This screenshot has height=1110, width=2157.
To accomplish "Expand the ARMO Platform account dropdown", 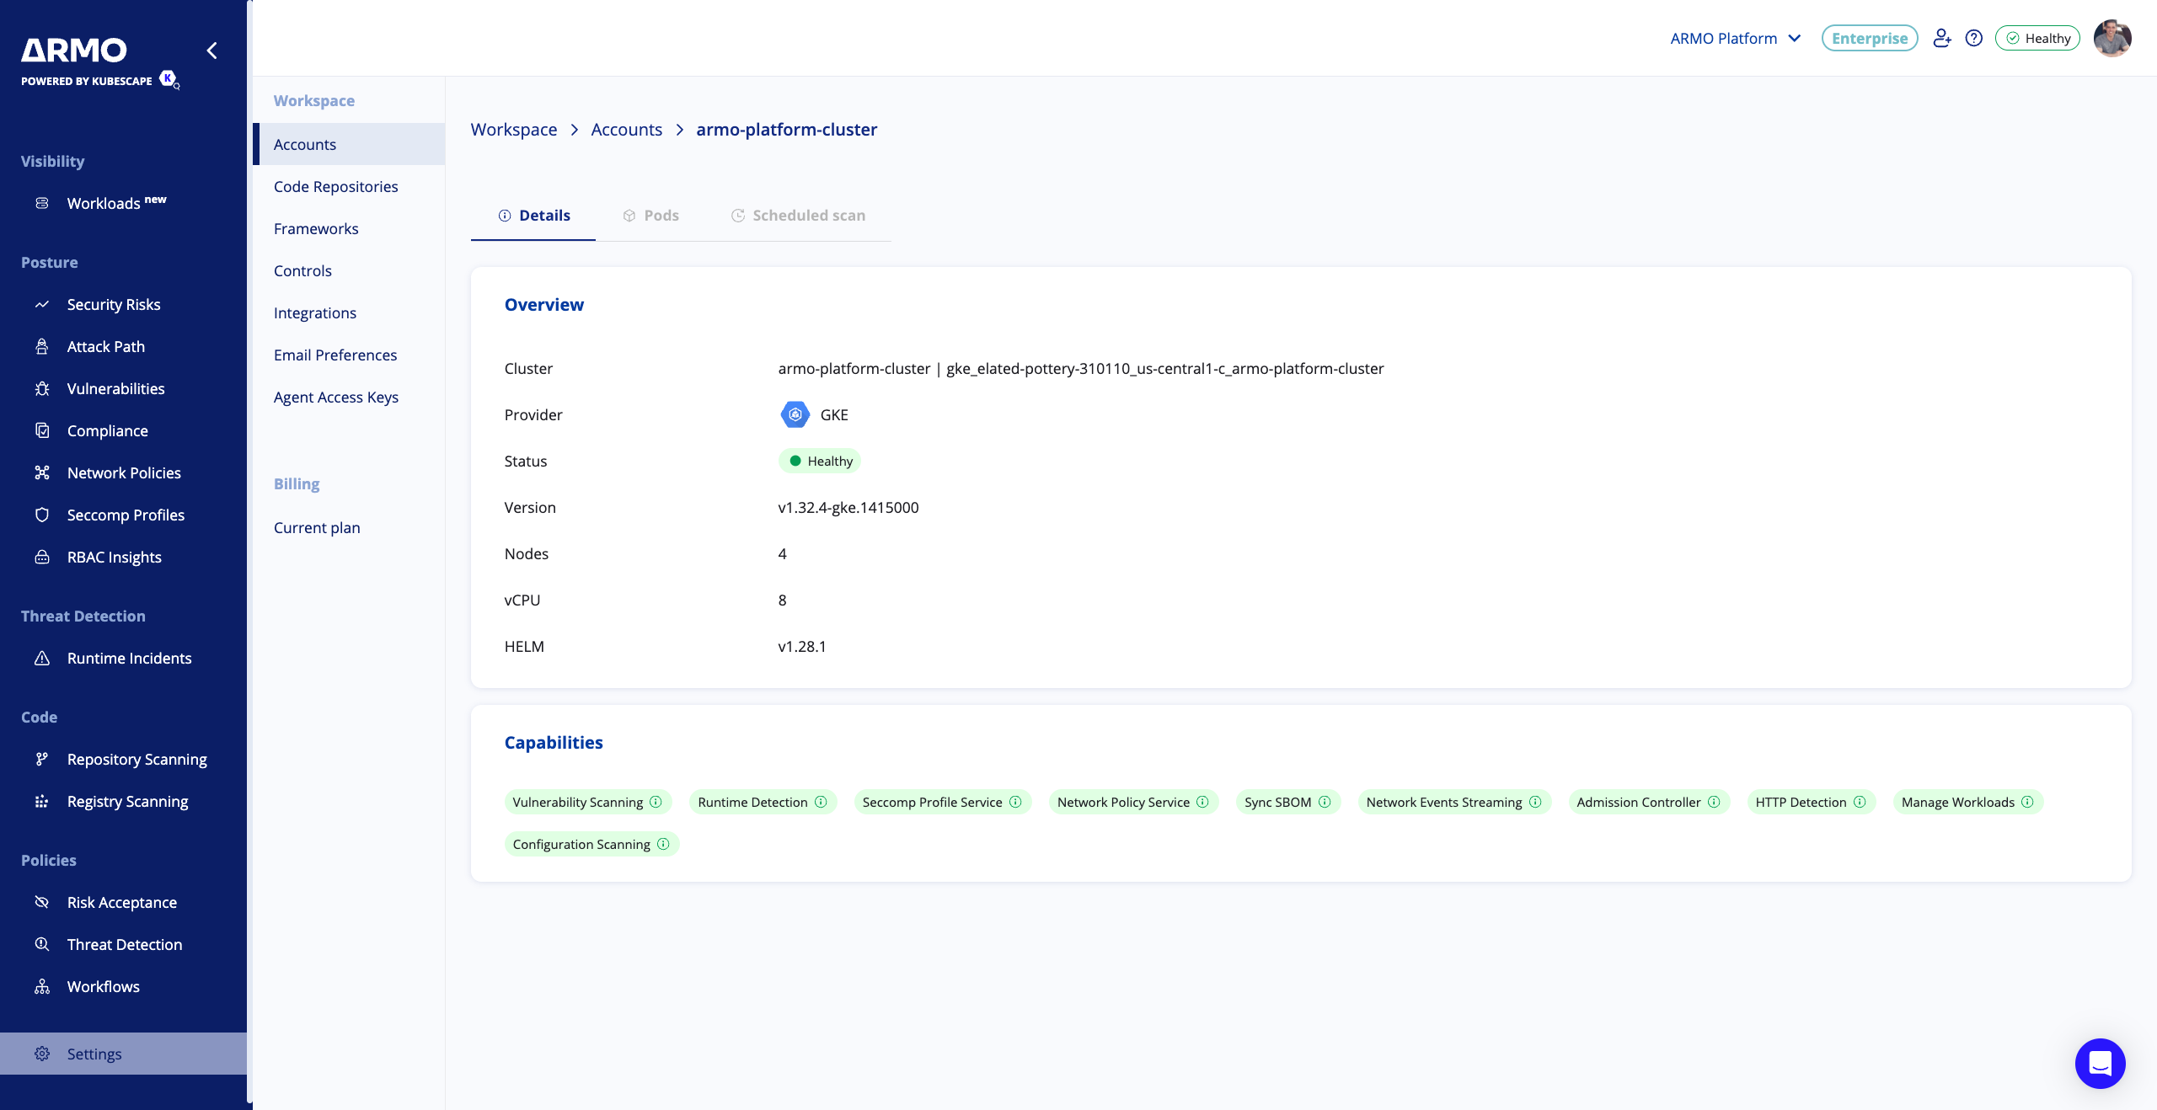I will (x=1736, y=38).
